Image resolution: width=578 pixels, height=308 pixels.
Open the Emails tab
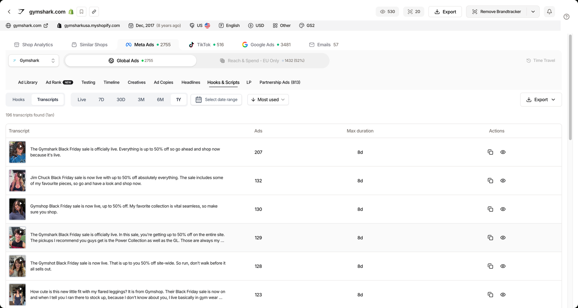pyautogui.click(x=324, y=45)
